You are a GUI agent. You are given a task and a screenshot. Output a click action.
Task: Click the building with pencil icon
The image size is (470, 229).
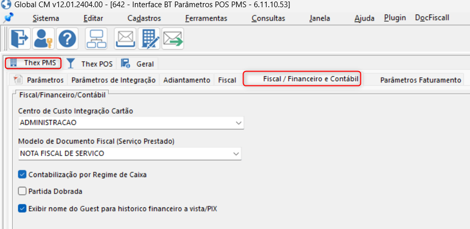click(149, 39)
